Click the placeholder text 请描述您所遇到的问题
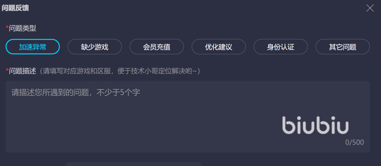The width and height of the screenshot is (381, 166). coord(50,92)
